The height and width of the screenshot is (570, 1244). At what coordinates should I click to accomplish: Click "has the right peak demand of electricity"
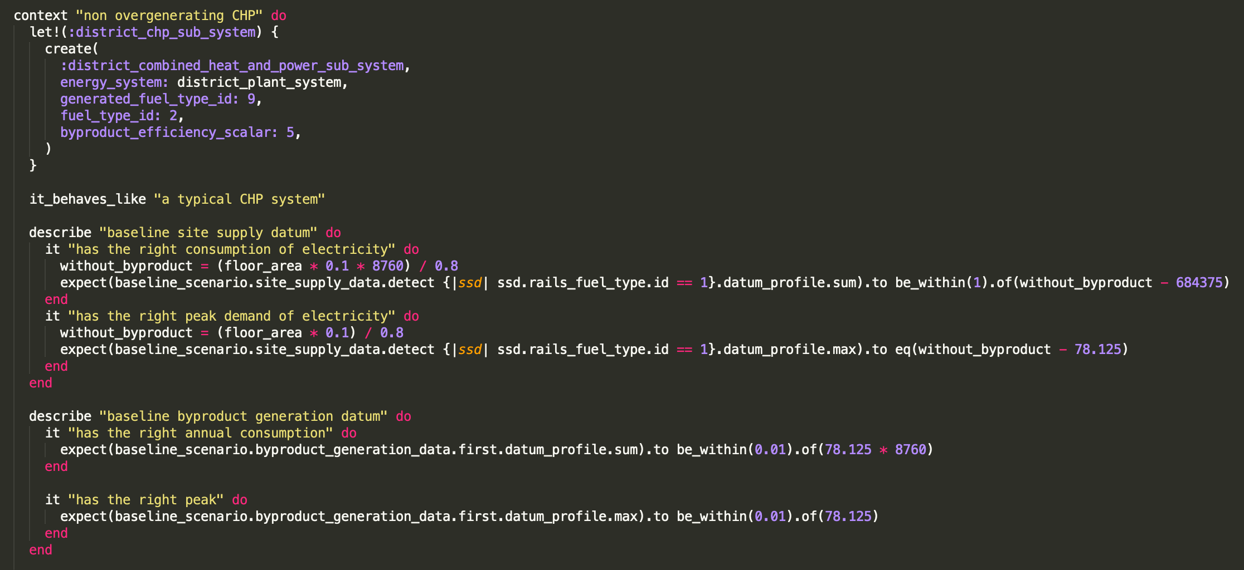[232, 316]
